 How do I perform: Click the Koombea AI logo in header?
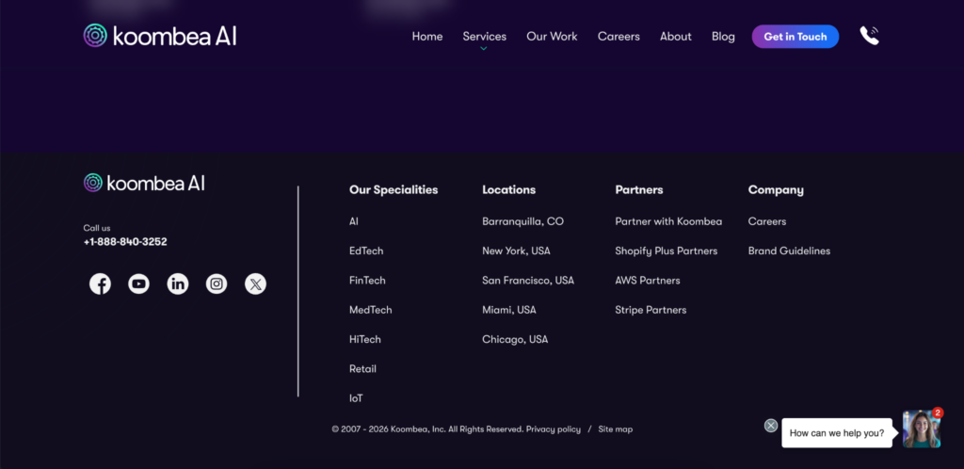tap(160, 36)
